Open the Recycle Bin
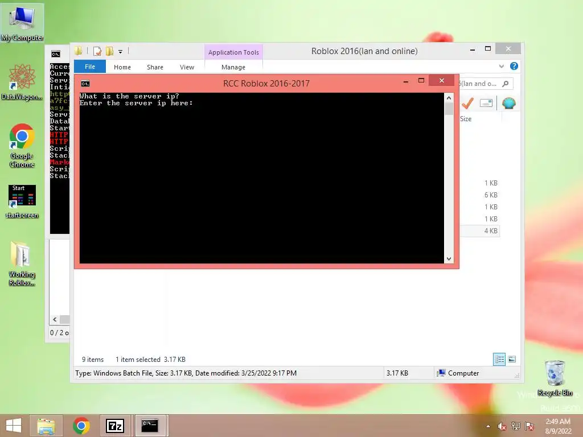The width and height of the screenshot is (583, 437). [x=555, y=378]
